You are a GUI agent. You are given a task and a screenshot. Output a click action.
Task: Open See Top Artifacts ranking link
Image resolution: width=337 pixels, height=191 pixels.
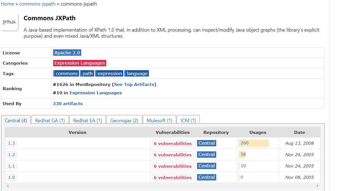134,84
